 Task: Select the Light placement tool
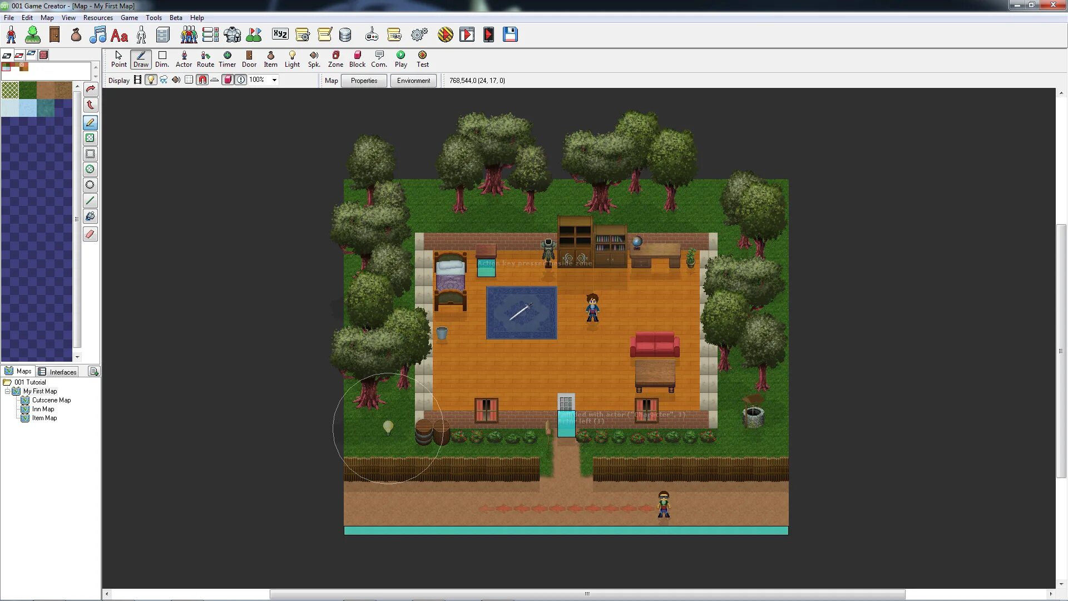292,58
